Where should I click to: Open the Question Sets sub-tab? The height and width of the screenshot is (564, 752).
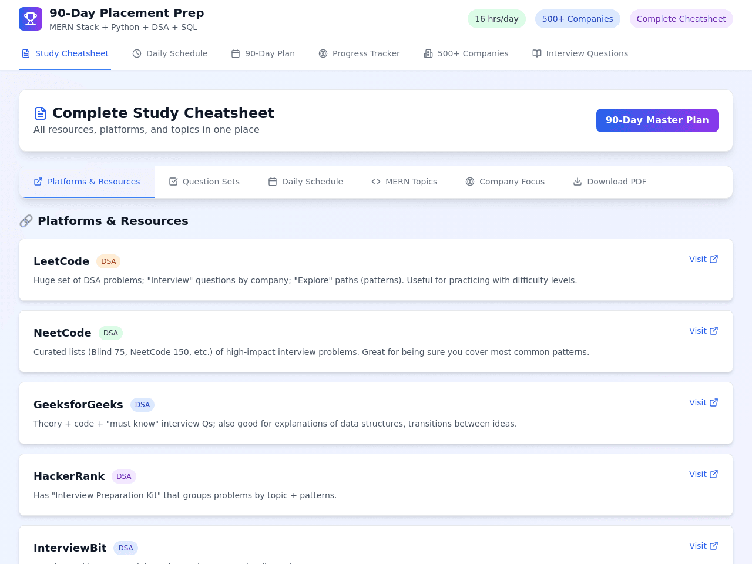[204, 182]
